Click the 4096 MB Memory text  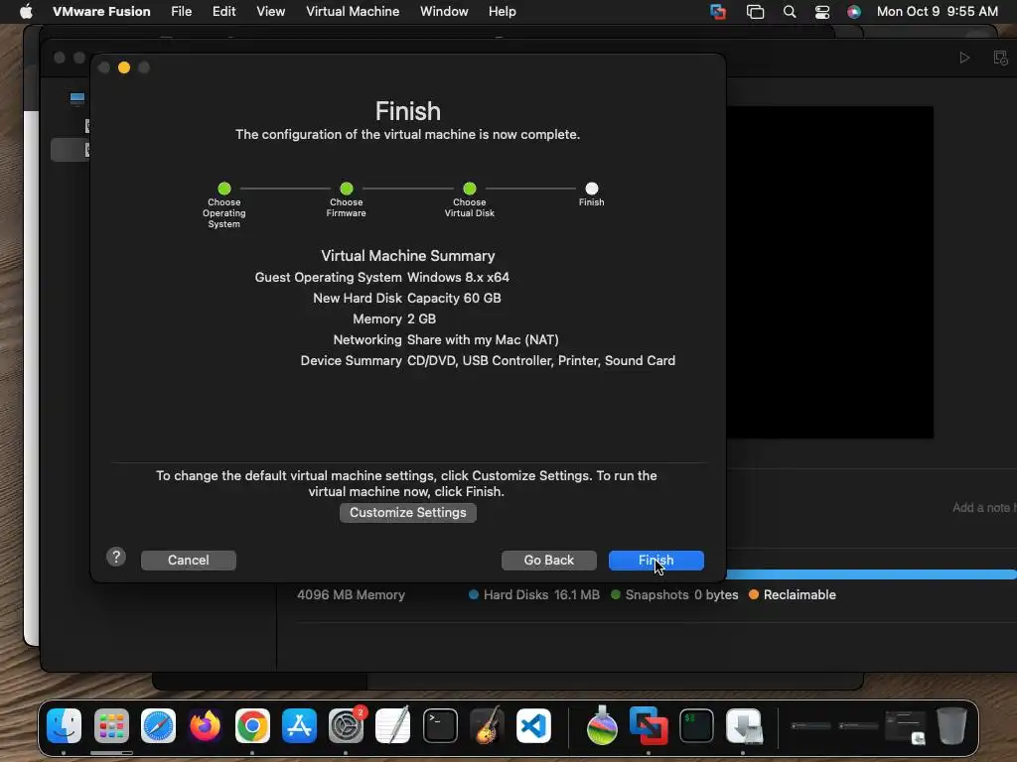tap(351, 595)
